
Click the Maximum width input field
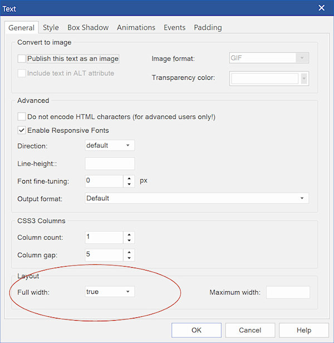[x=288, y=292]
